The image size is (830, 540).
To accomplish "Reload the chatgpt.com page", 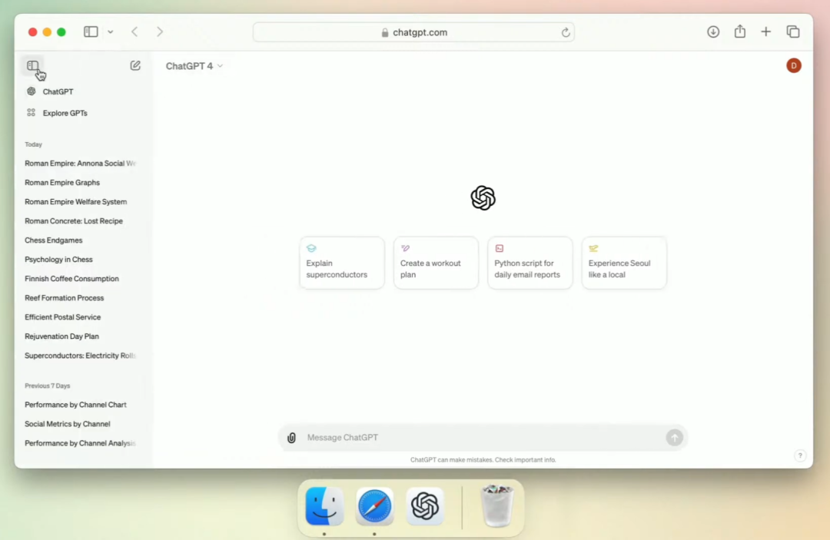I will (x=565, y=31).
